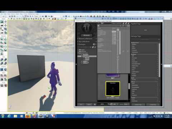Click the plus icon next to Shared Collections
The height and width of the screenshot is (129, 172).
96,39
